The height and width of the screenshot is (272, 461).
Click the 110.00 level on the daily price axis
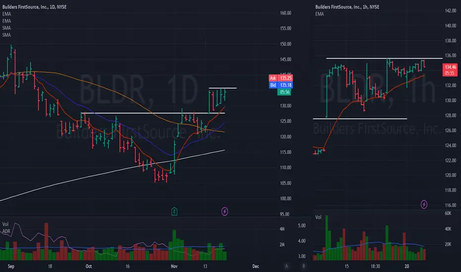(285, 167)
